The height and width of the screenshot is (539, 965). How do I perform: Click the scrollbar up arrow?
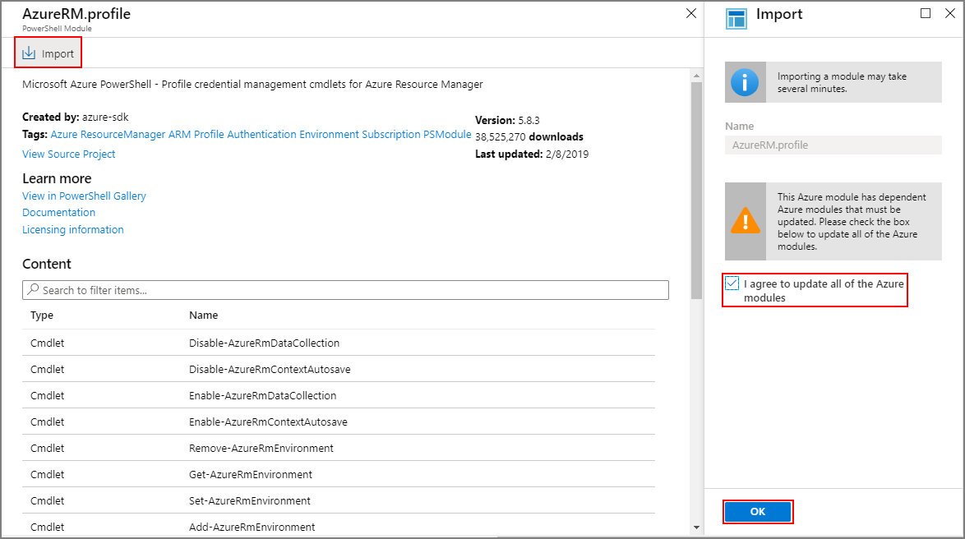696,76
